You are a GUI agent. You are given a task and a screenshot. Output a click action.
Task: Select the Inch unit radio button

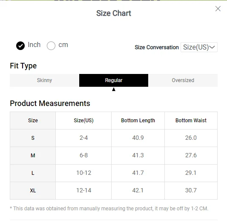(x=20, y=46)
